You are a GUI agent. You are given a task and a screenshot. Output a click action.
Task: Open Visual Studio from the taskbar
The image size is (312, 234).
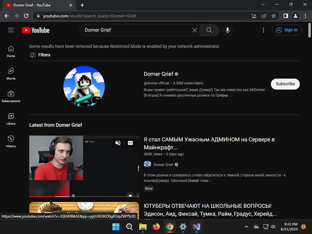197,227
